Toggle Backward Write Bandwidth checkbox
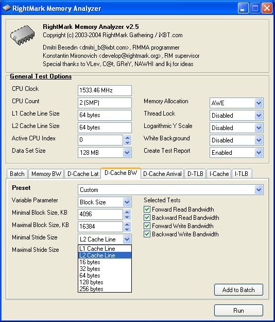275x322 pixels. pos(147,234)
